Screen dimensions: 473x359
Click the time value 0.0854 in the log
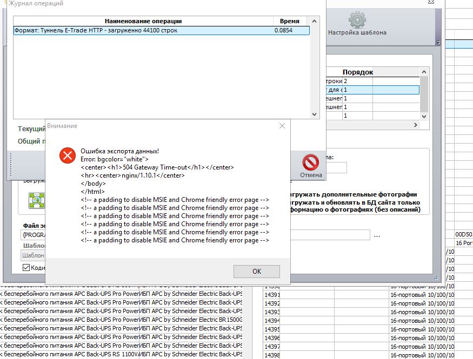click(284, 30)
